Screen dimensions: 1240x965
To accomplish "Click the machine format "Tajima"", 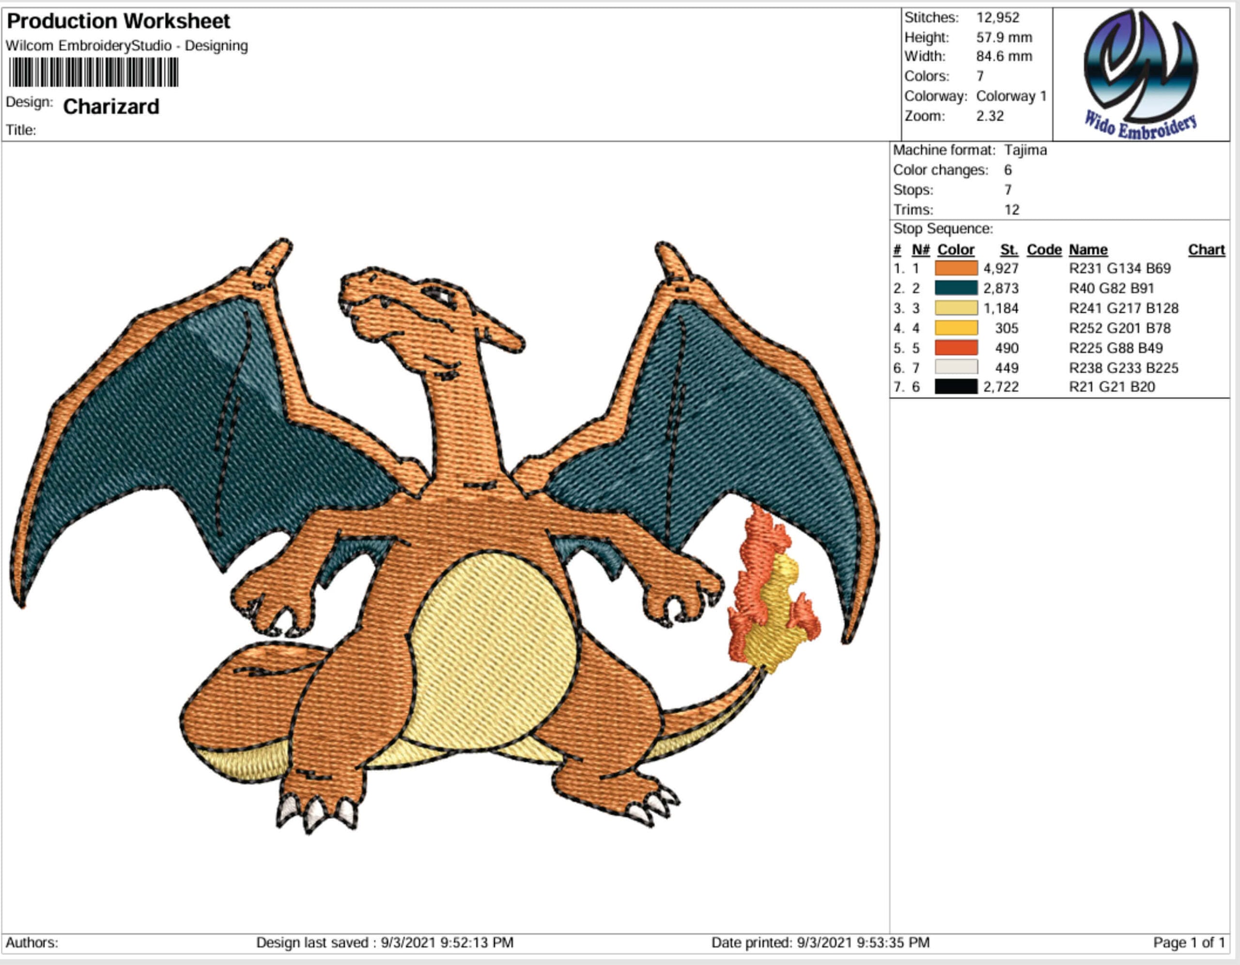I will click(x=1025, y=150).
